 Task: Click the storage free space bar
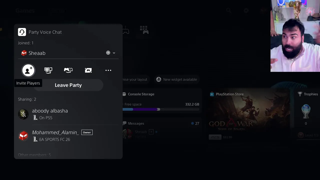point(161,109)
